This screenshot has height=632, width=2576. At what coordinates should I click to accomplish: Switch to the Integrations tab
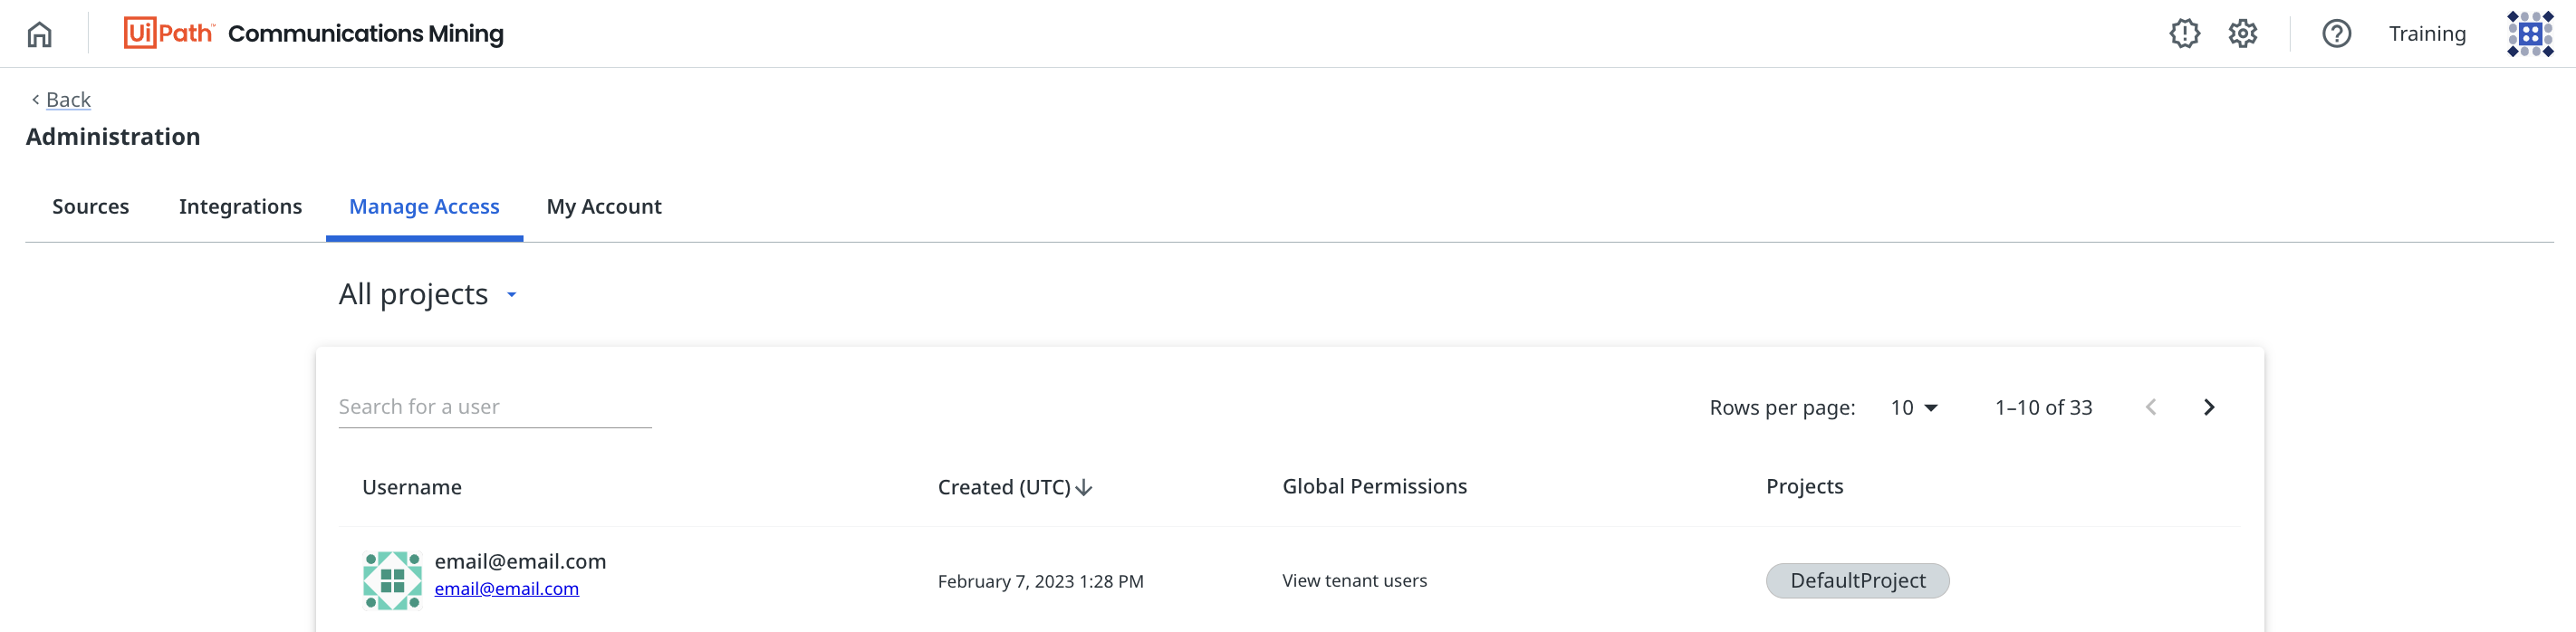pos(240,206)
